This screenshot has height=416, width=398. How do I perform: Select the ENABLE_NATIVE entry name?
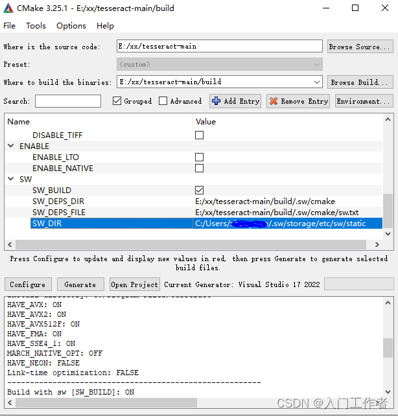click(63, 168)
